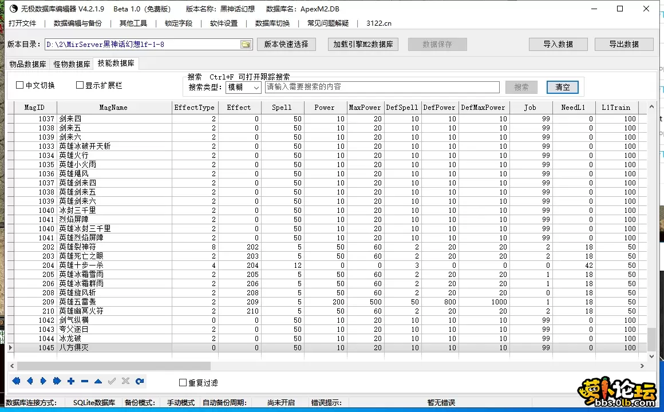Click the DefMaxPower column header

[483, 108]
